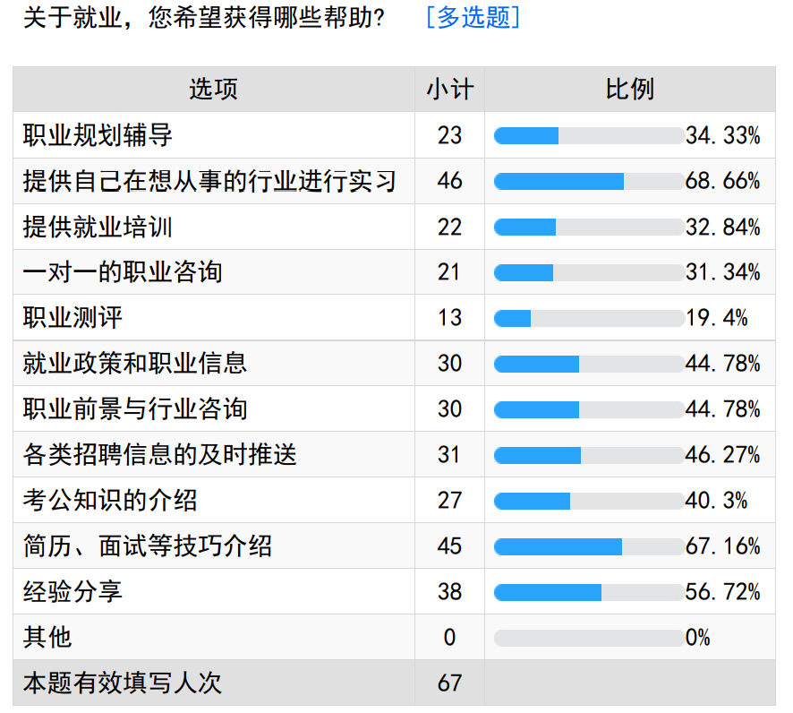Click the 简历、面试等技巧介绍 option label

(x=148, y=545)
